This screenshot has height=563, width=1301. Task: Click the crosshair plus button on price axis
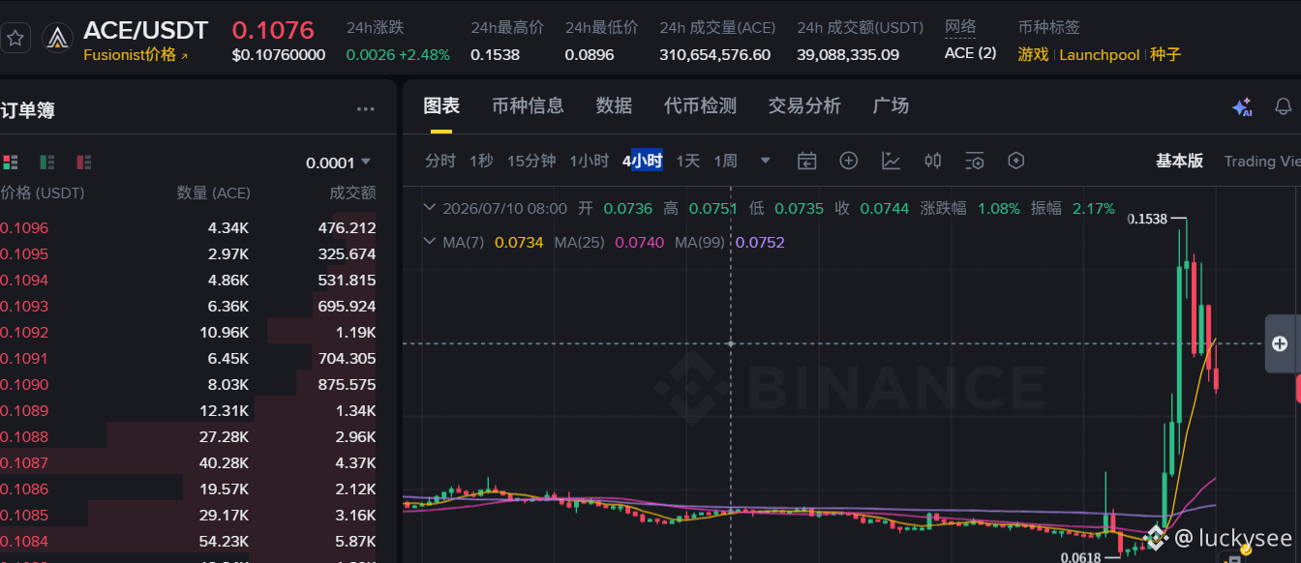1280,343
